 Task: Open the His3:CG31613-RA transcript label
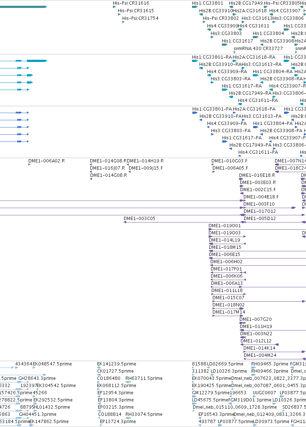click(262, 64)
